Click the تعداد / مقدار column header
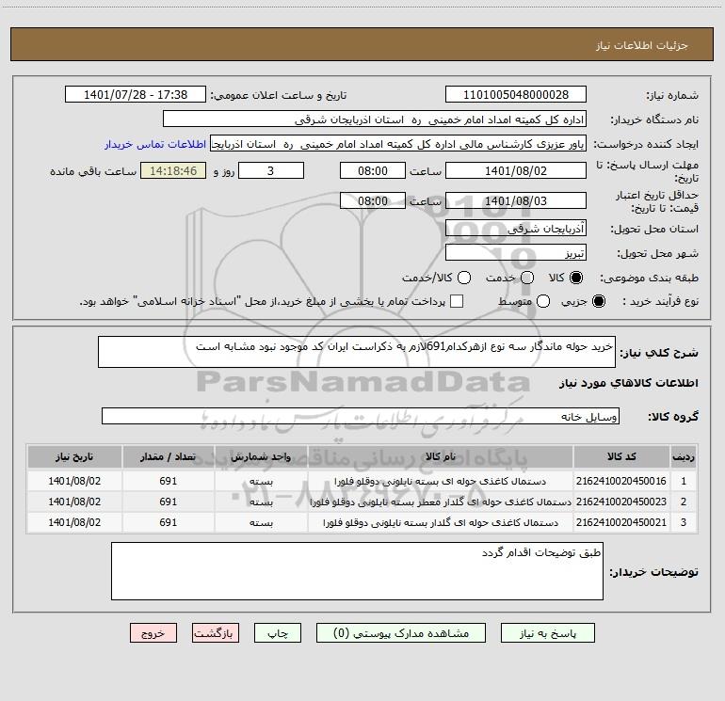The image size is (725, 701). [169, 456]
